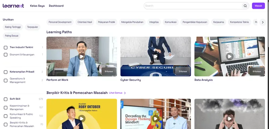Select the Kompetensi Teknis chip
269x129 pixels.
click(239, 22)
